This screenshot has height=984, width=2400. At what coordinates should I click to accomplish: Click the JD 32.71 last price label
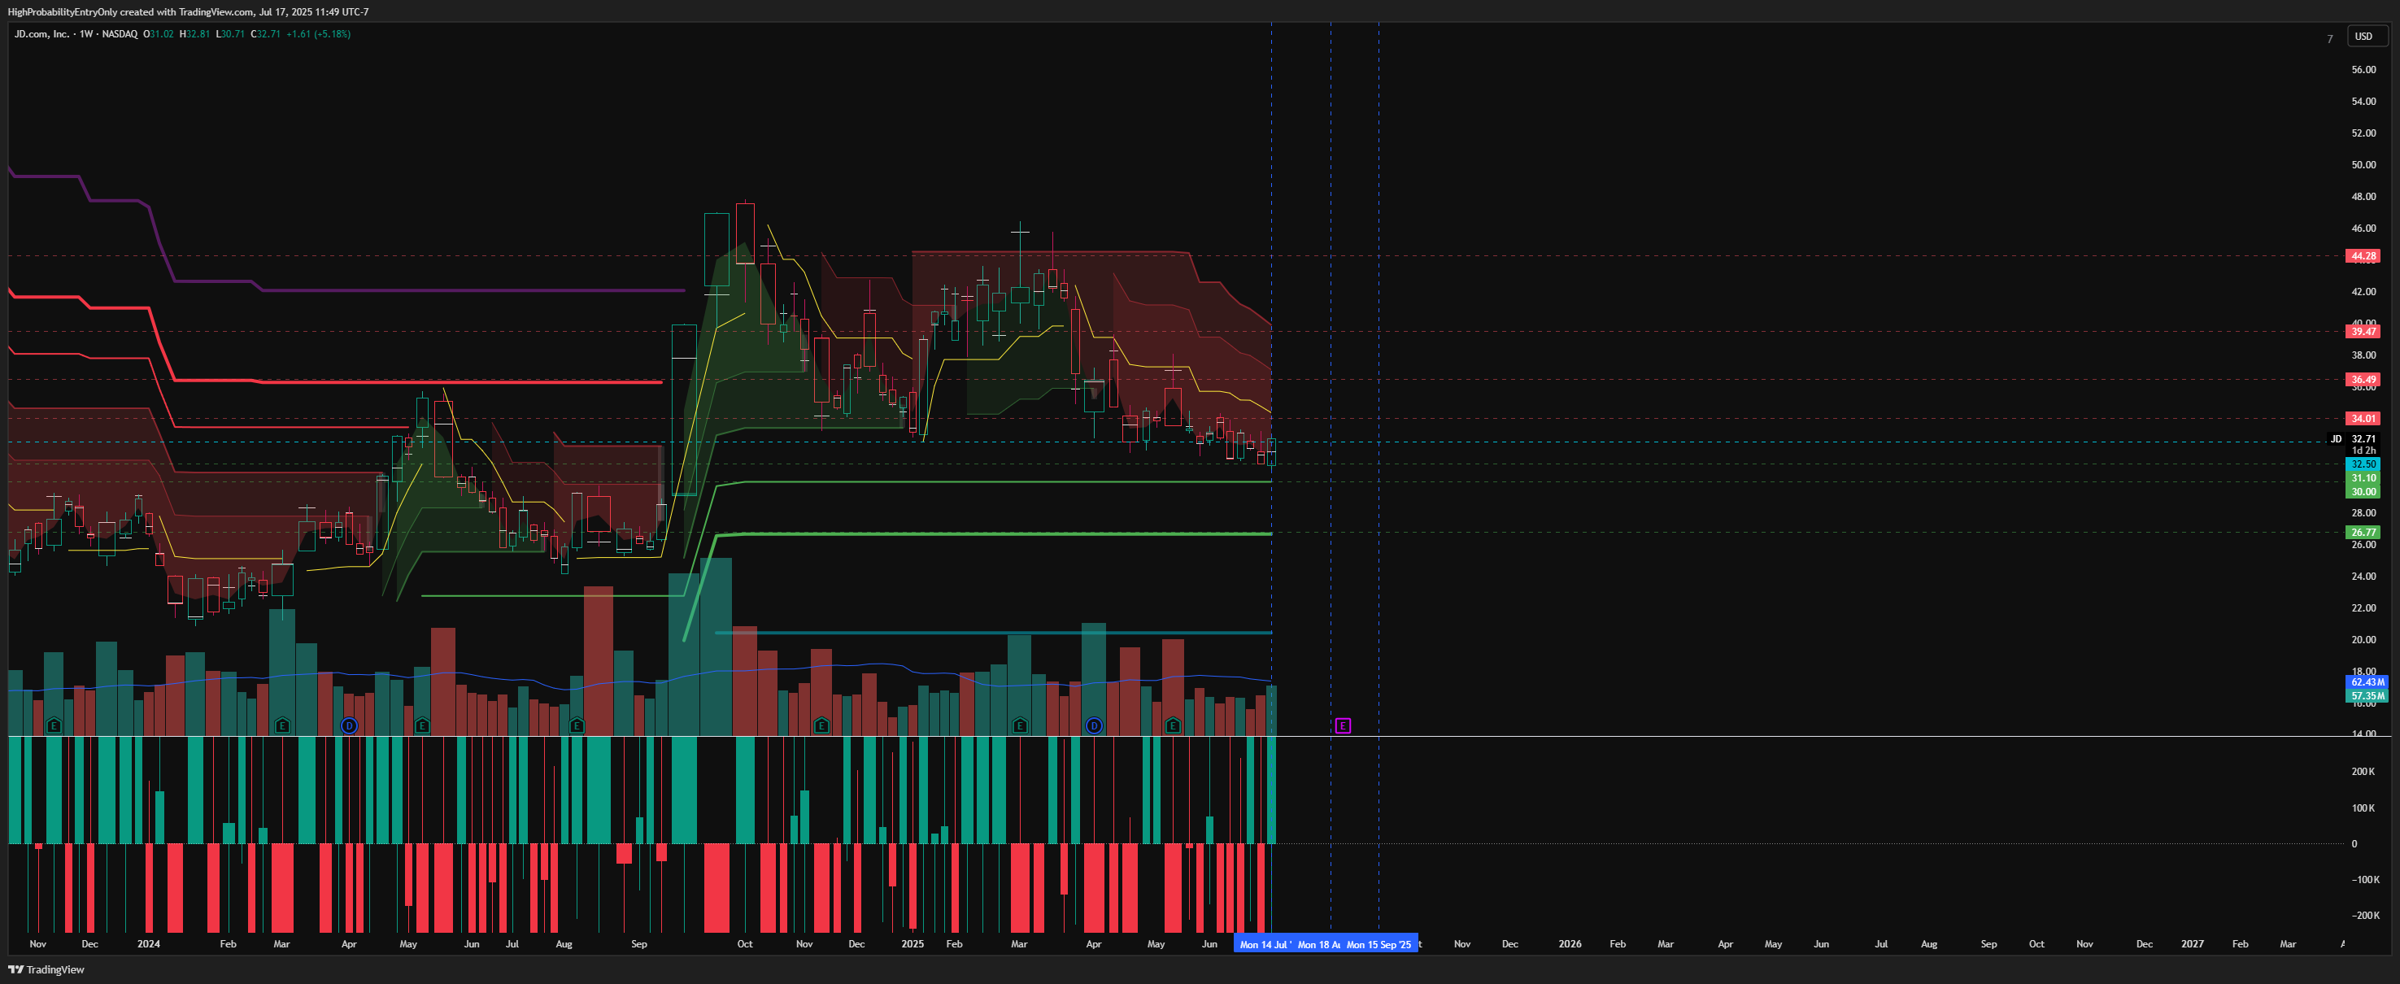pyautogui.click(x=2355, y=439)
